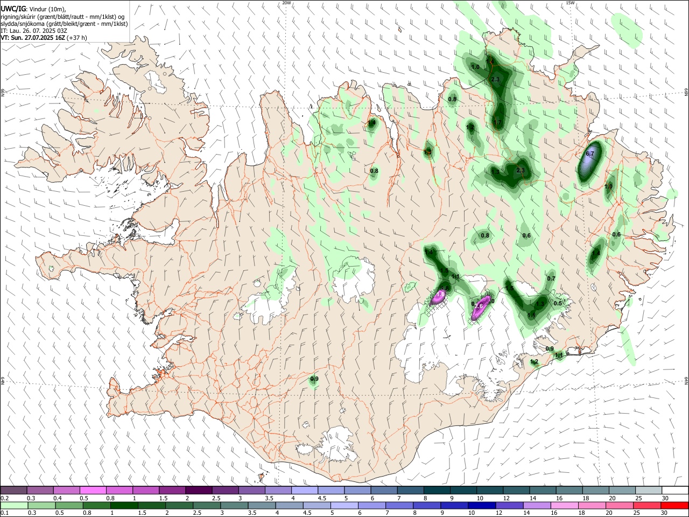689x517 pixels.
Task: Click the leftmost dusky purple swatch above 0.2
Action: point(13,490)
